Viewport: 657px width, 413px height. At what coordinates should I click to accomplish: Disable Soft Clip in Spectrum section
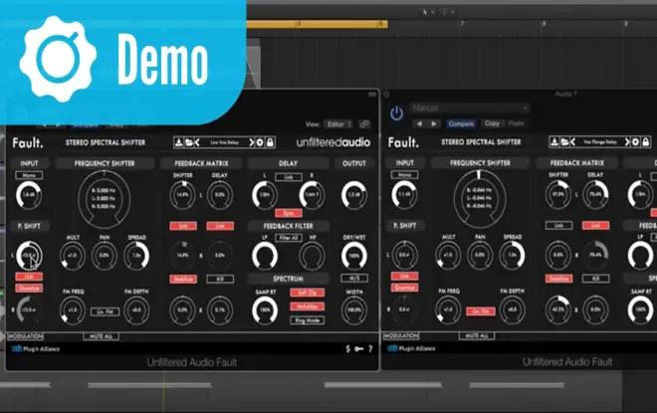point(308,293)
